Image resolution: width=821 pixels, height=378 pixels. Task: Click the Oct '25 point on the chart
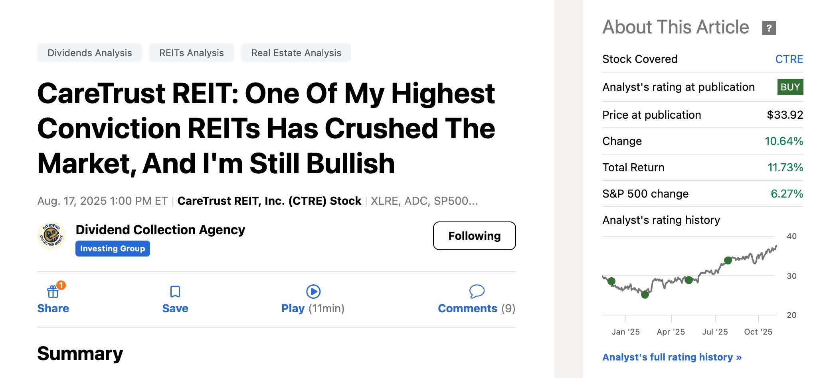[758, 331]
